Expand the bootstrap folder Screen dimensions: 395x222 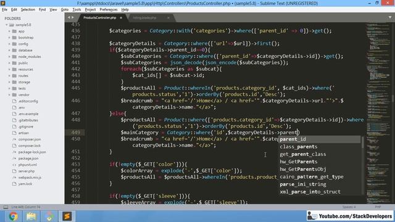click(x=9, y=38)
